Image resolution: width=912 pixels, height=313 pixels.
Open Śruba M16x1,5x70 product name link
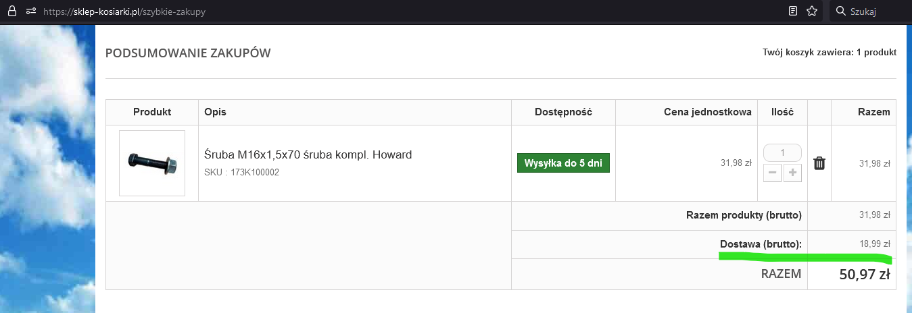tap(308, 155)
